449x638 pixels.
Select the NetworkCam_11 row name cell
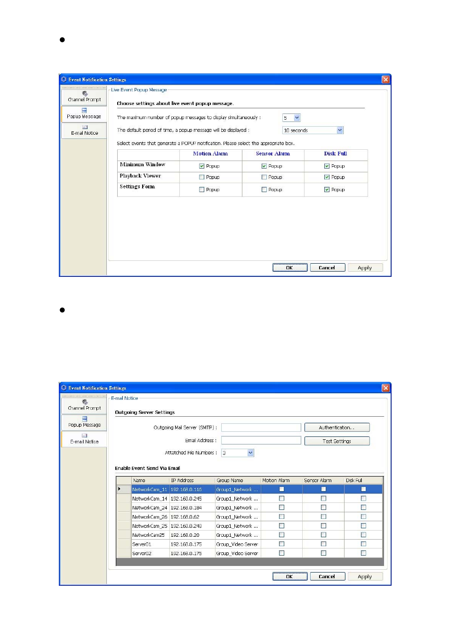click(x=150, y=489)
